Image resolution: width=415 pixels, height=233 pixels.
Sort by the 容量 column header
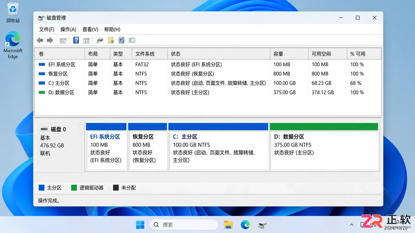pyautogui.click(x=289, y=54)
